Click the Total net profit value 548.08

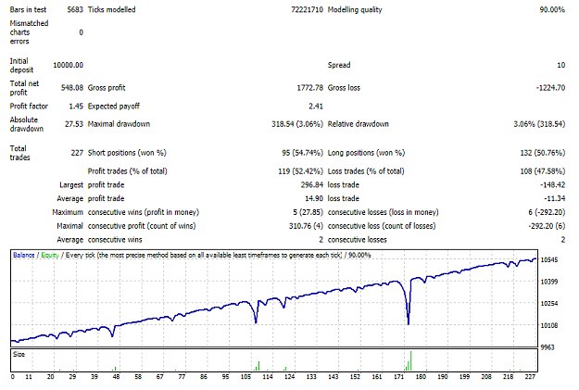[x=72, y=87]
